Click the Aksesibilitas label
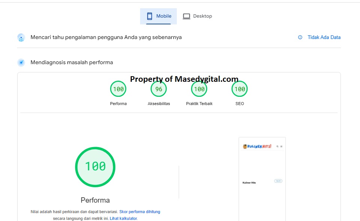 point(159,104)
